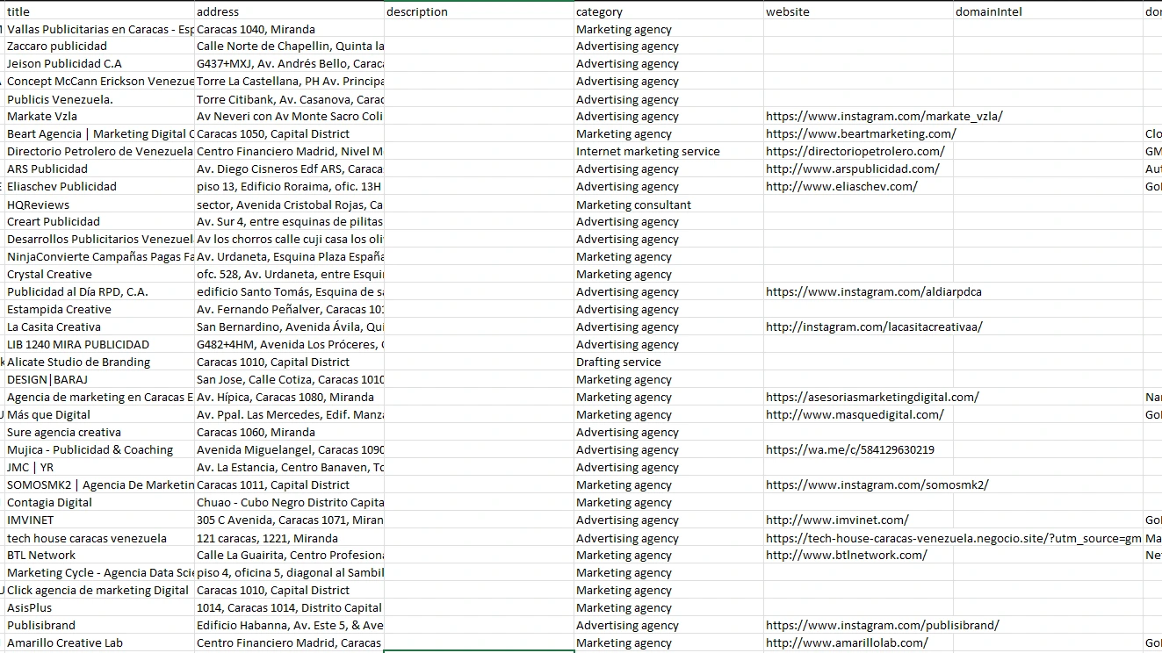Open the masquedigital.com website cell
The image size is (1162, 653).
(x=858, y=415)
